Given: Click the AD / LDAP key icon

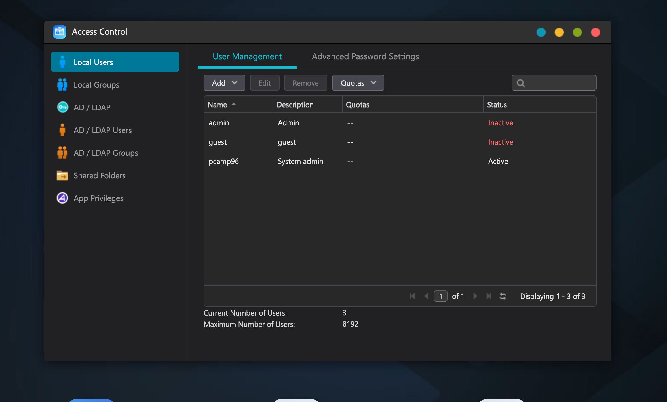Looking at the screenshot, I should tap(62, 107).
